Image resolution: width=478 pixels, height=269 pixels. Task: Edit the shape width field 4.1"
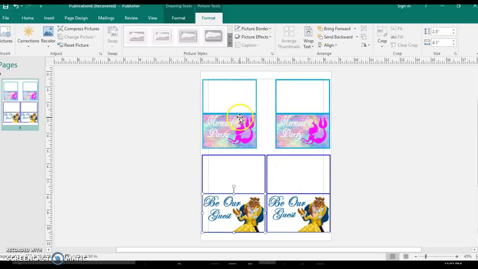point(441,43)
